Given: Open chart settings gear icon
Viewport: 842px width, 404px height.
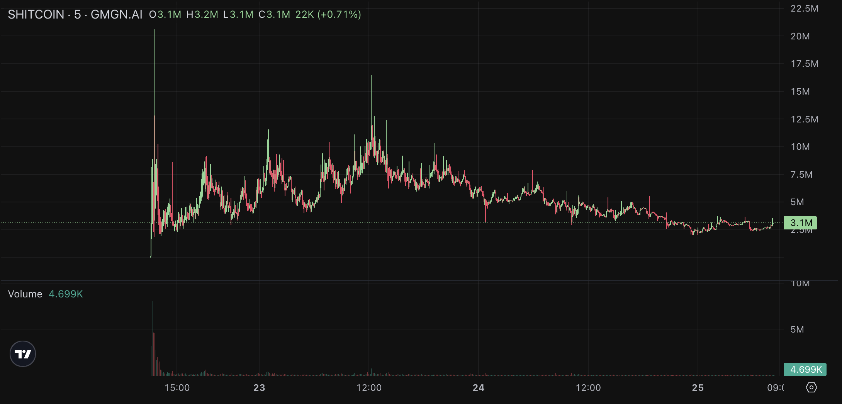Looking at the screenshot, I should [x=811, y=387].
